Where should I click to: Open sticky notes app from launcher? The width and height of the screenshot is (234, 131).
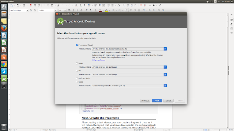pos(4,21)
